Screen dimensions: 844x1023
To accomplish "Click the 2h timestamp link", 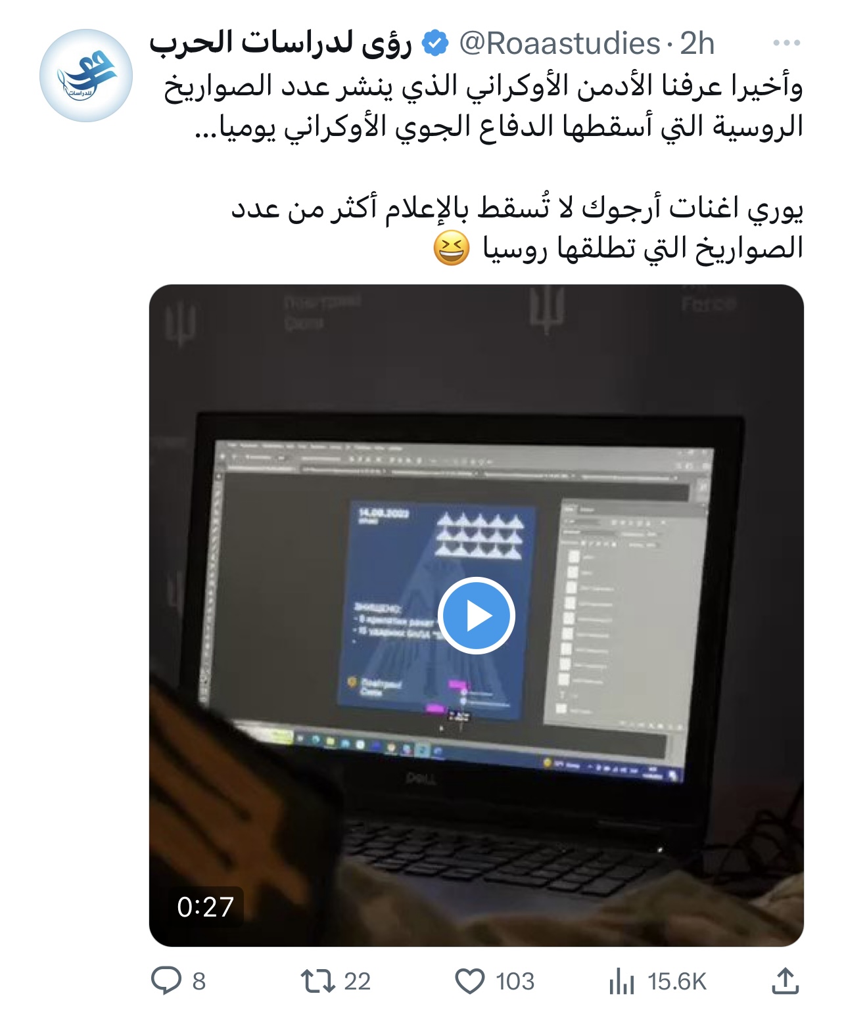I will (x=697, y=43).
